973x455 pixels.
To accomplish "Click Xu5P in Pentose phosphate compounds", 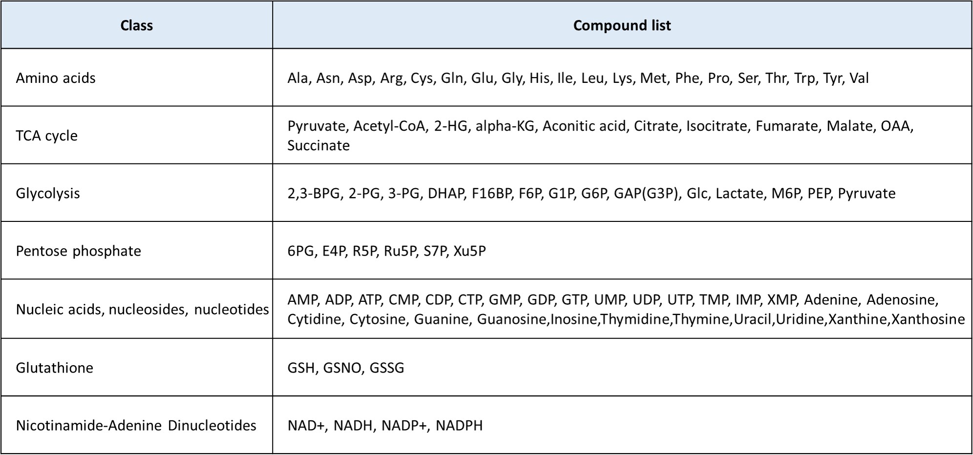I will point(469,251).
